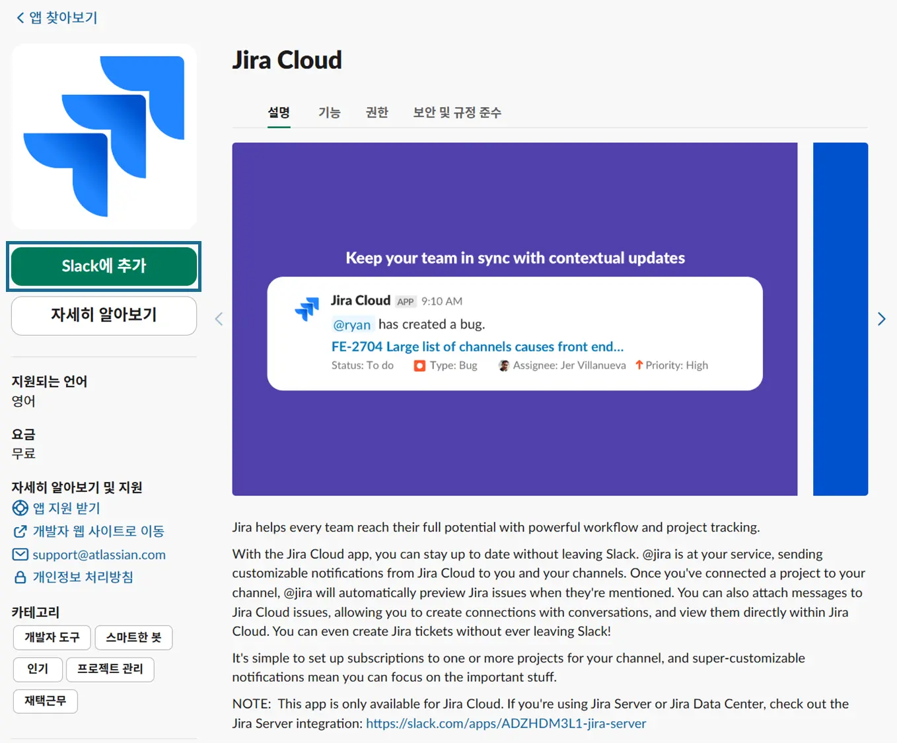This screenshot has height=743, width=897.
Task: Click the priority arrow icon beside Priority: High
Action: (639, 365)
